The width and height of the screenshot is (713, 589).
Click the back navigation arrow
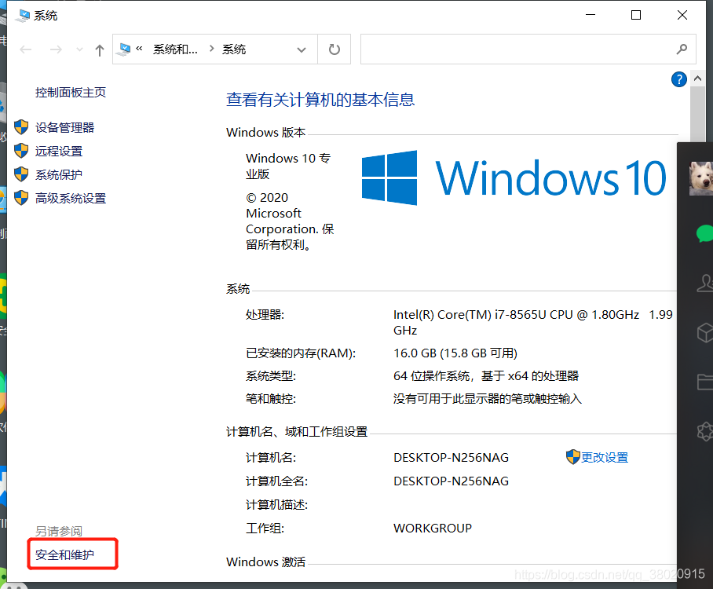[x=25, y=49]
